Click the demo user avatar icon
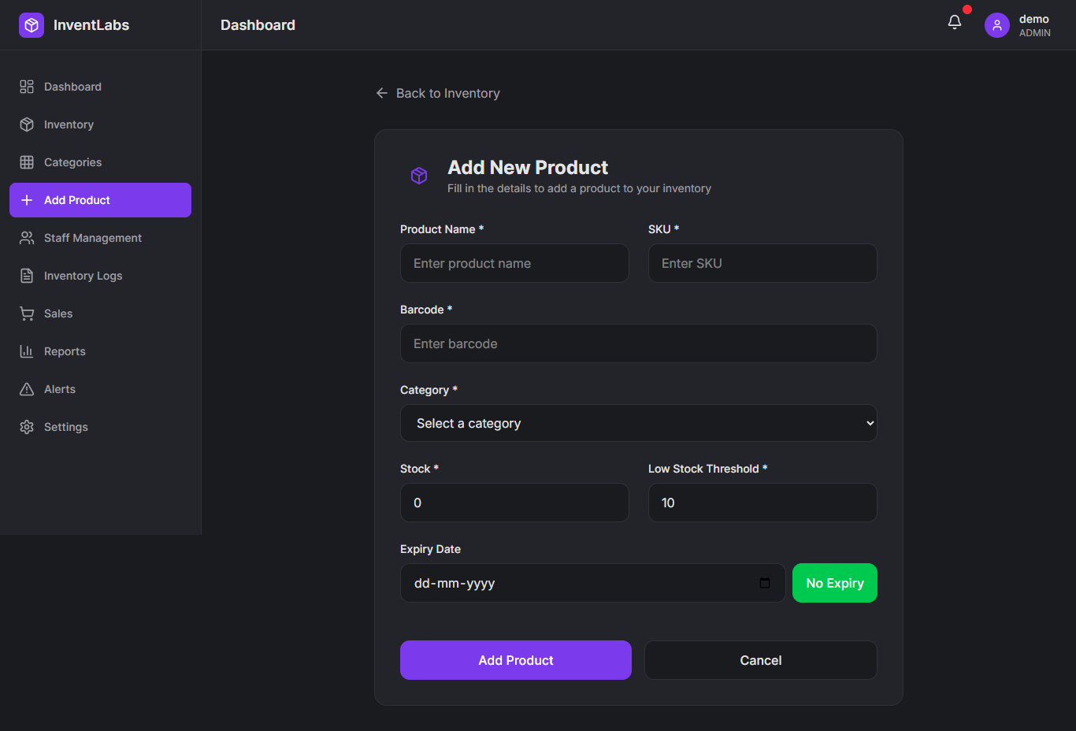The image size is (1076, 731). (x=996, y=25)
